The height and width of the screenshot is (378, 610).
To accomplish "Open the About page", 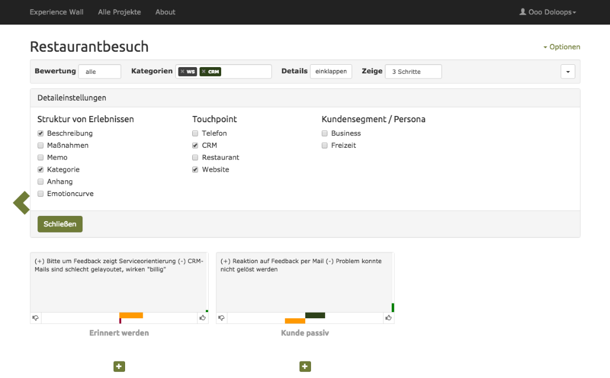I will (165, 12).
